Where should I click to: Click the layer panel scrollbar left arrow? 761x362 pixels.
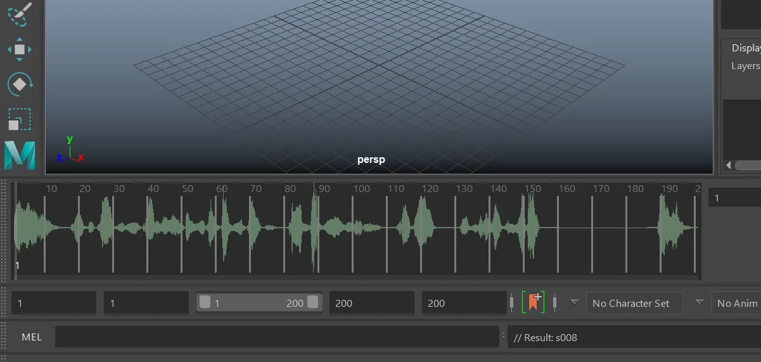pos(730,165)
